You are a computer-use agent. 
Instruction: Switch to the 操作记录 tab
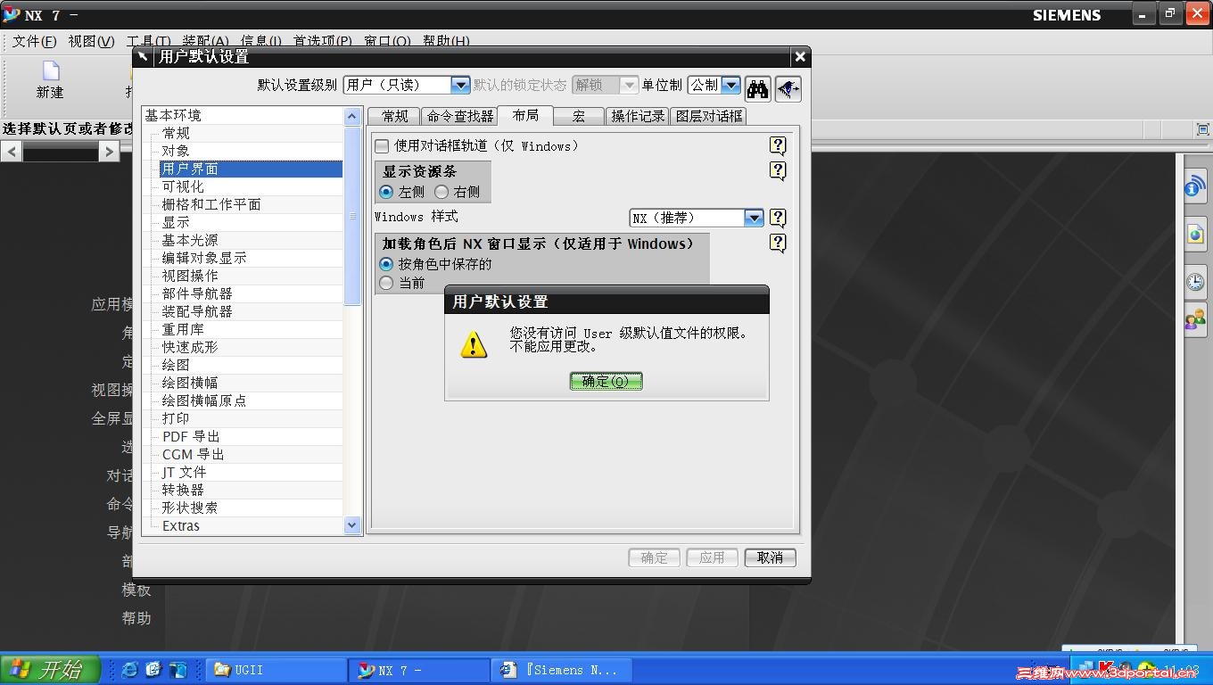click(638, 116)
